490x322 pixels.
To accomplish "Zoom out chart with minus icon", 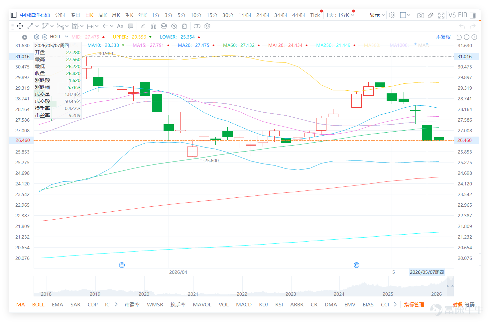I will click(x=466, y=37).
